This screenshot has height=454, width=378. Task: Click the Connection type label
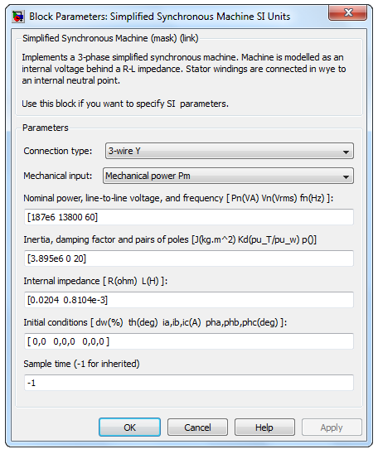tap(58, 151)
